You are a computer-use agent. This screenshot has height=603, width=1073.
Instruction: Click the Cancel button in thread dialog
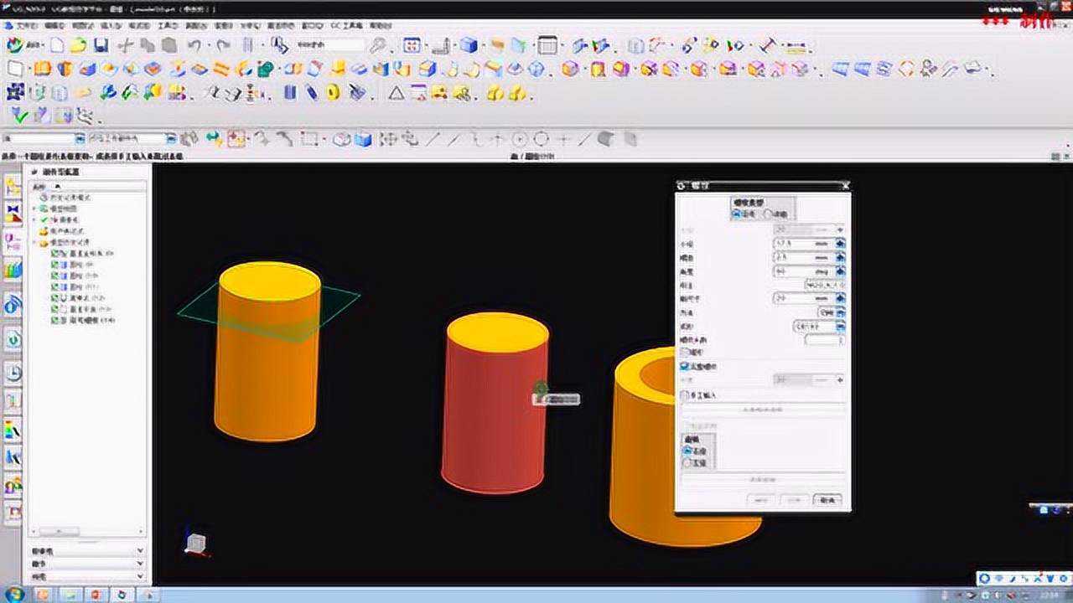click(x=827, y=499)
